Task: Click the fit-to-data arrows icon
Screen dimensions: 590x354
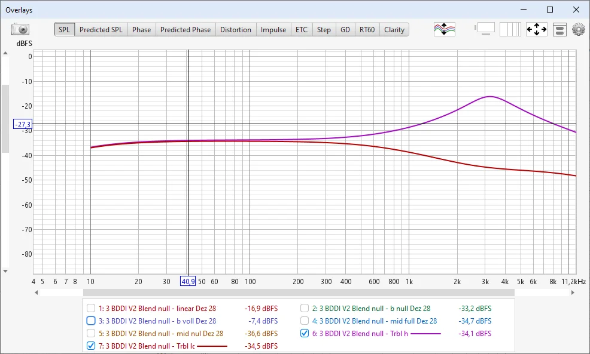Action: (x=537, y=29)
